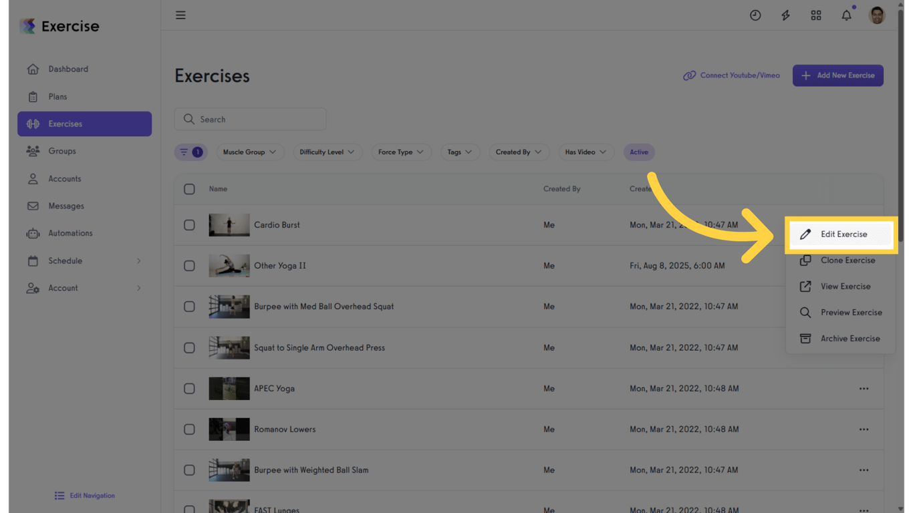Click the Clone Exercise copy icon
Screen dimensions: 913x513
[x=805, y=261]
